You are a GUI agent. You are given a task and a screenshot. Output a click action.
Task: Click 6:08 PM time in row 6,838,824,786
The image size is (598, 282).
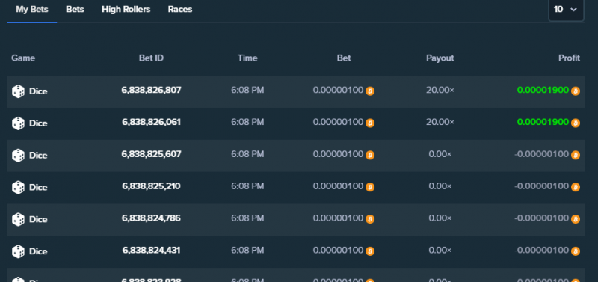click(247, 218)
